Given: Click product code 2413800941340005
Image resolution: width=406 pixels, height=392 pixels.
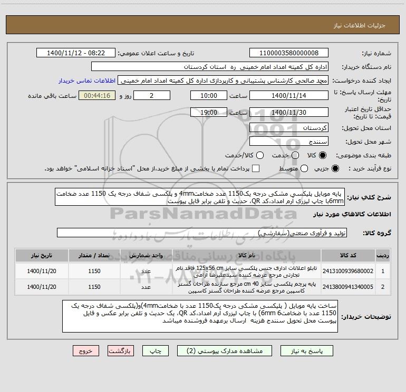Looking at the screenshot, I should tap(348, 287).
